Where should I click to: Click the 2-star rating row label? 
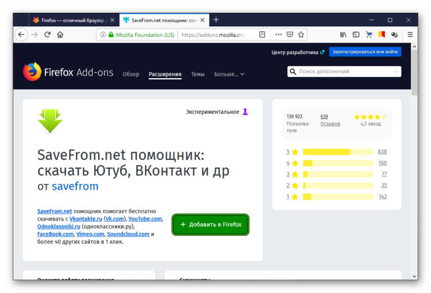pos(292,186)
